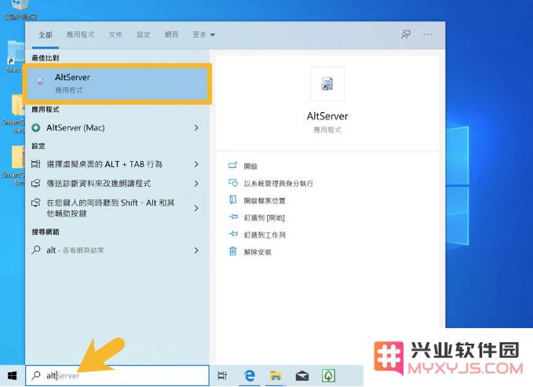Switch to the 網頁 tab
Image resolution: width=533 pixels, height=387 pixels.
coord(171,35)
